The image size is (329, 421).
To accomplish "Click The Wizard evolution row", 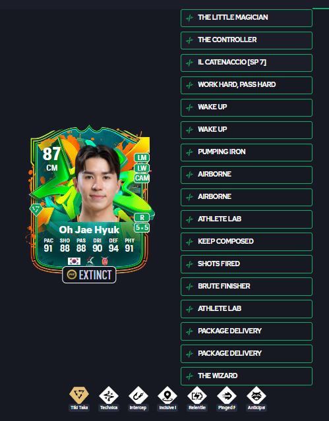I will 247,376.
